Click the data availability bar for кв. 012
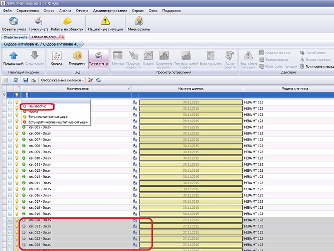The height and width of the screenshot is (251, 334). click(x=191, y=170)
